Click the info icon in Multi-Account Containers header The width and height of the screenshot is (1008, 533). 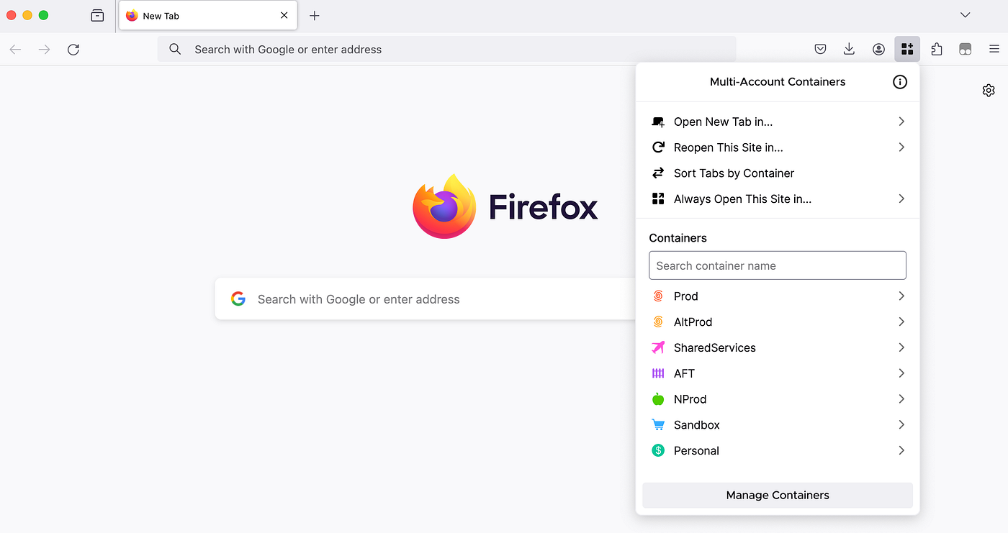(900, 82)
